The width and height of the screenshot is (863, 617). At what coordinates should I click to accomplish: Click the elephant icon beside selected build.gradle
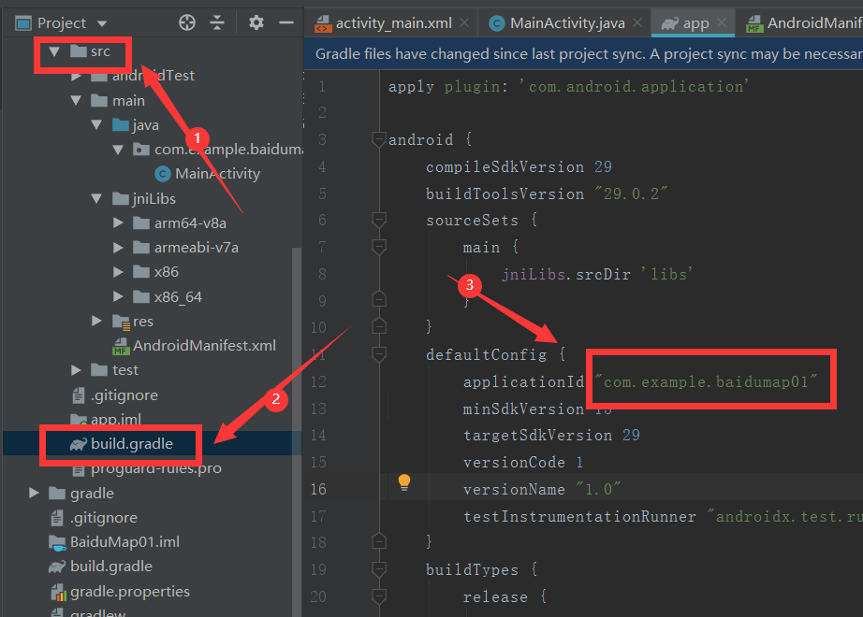pos(78,444)
